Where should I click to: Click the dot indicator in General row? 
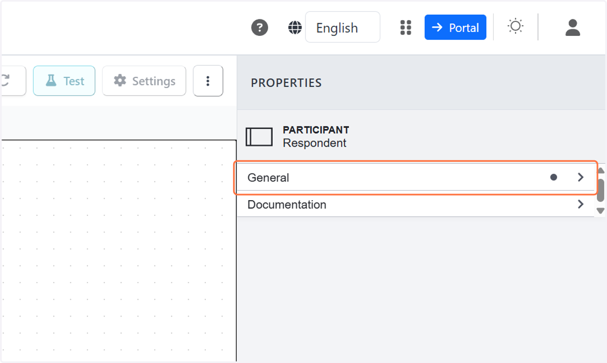tap(553, 177)
